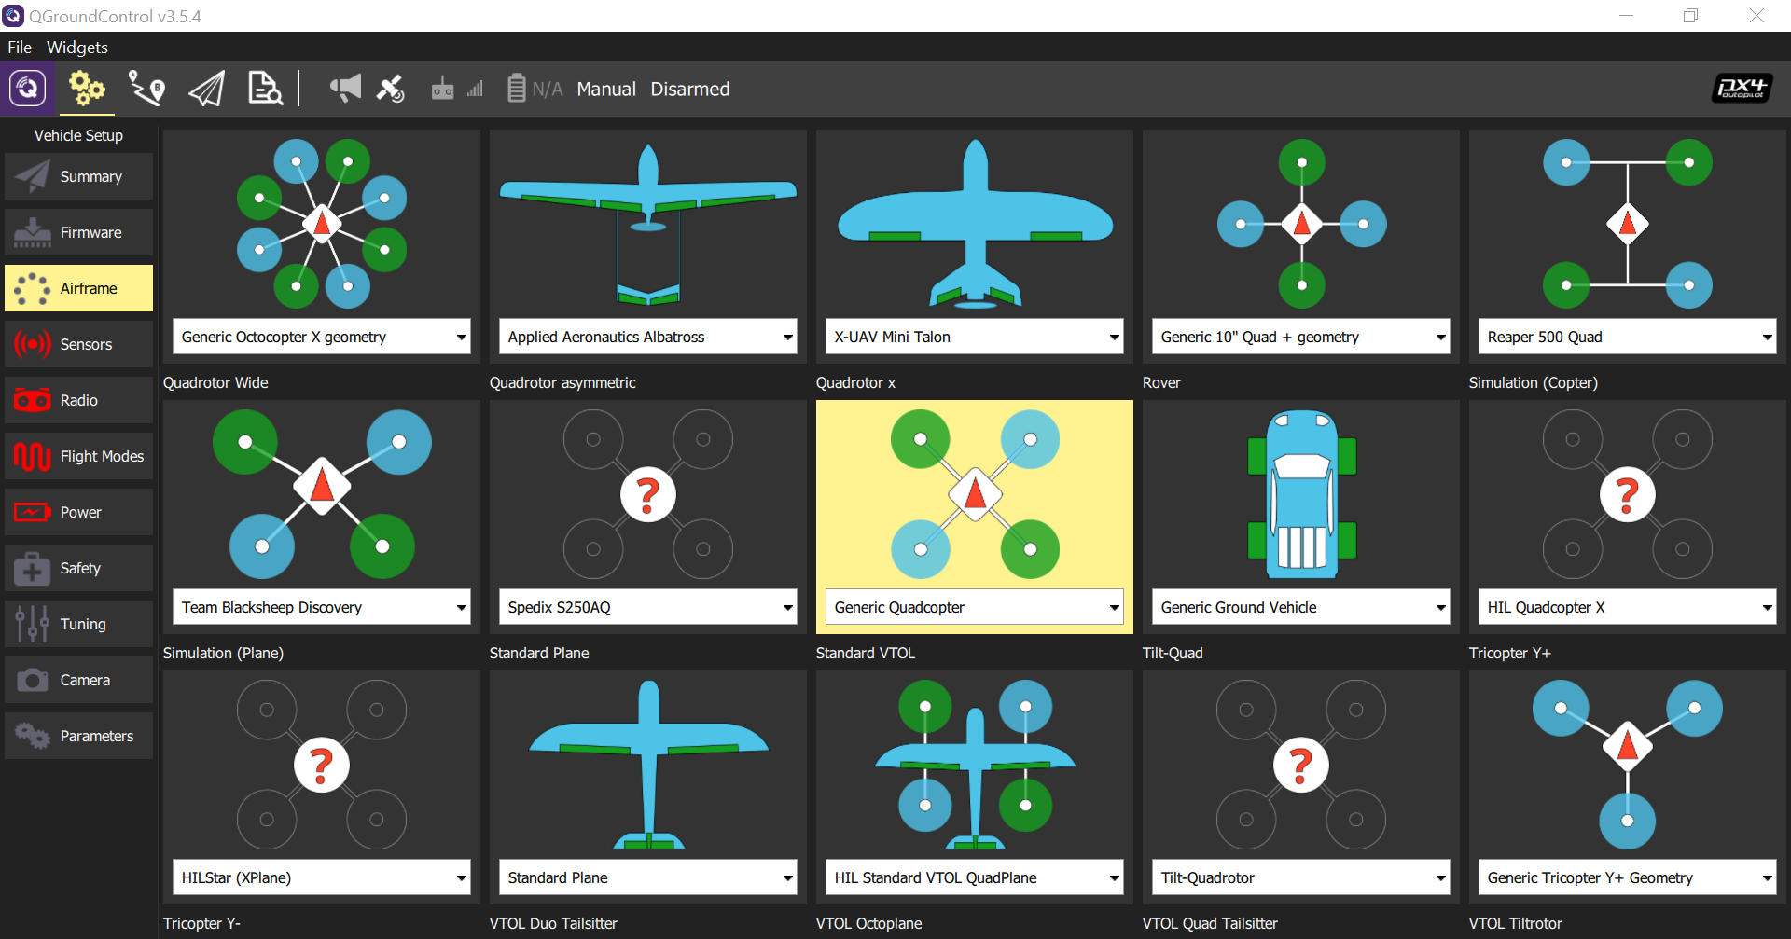Expand the Reaper 500 Quad dropdown
This screenshot has height=939, width=1791.
pos(1628,337)
